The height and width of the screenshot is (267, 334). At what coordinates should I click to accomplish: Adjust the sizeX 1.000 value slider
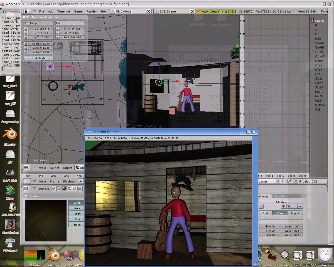click(x=292, y=226)
